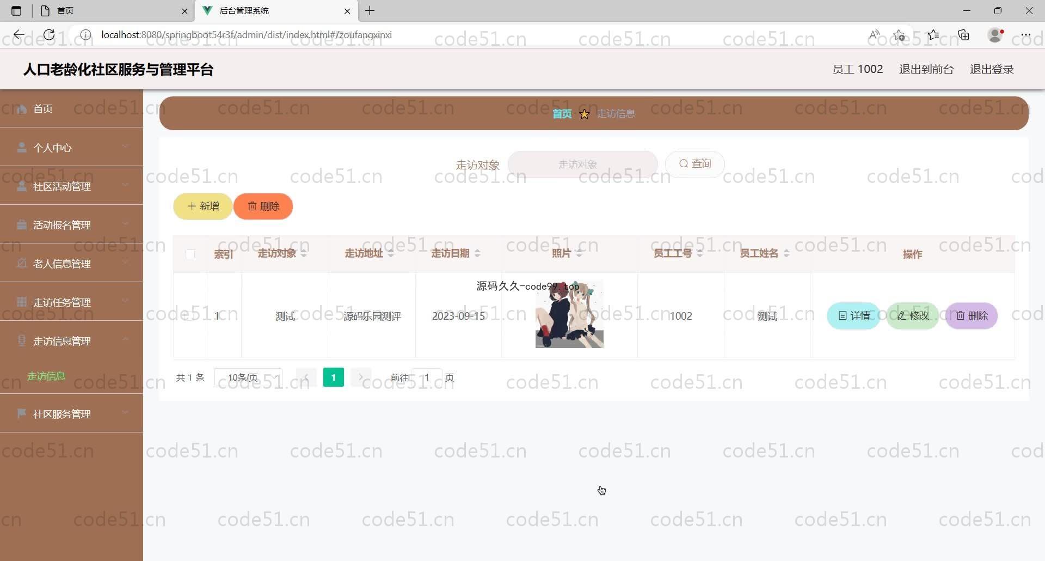1045x561 pixels.
Task: Add page to favorites star icon
Action: pyautogui.click(x=899, y=35)
